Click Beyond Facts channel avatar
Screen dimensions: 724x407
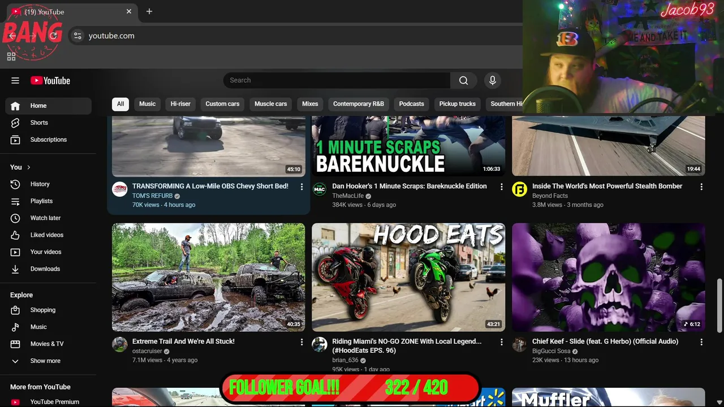pyautogui.click(x=519, y=189)
